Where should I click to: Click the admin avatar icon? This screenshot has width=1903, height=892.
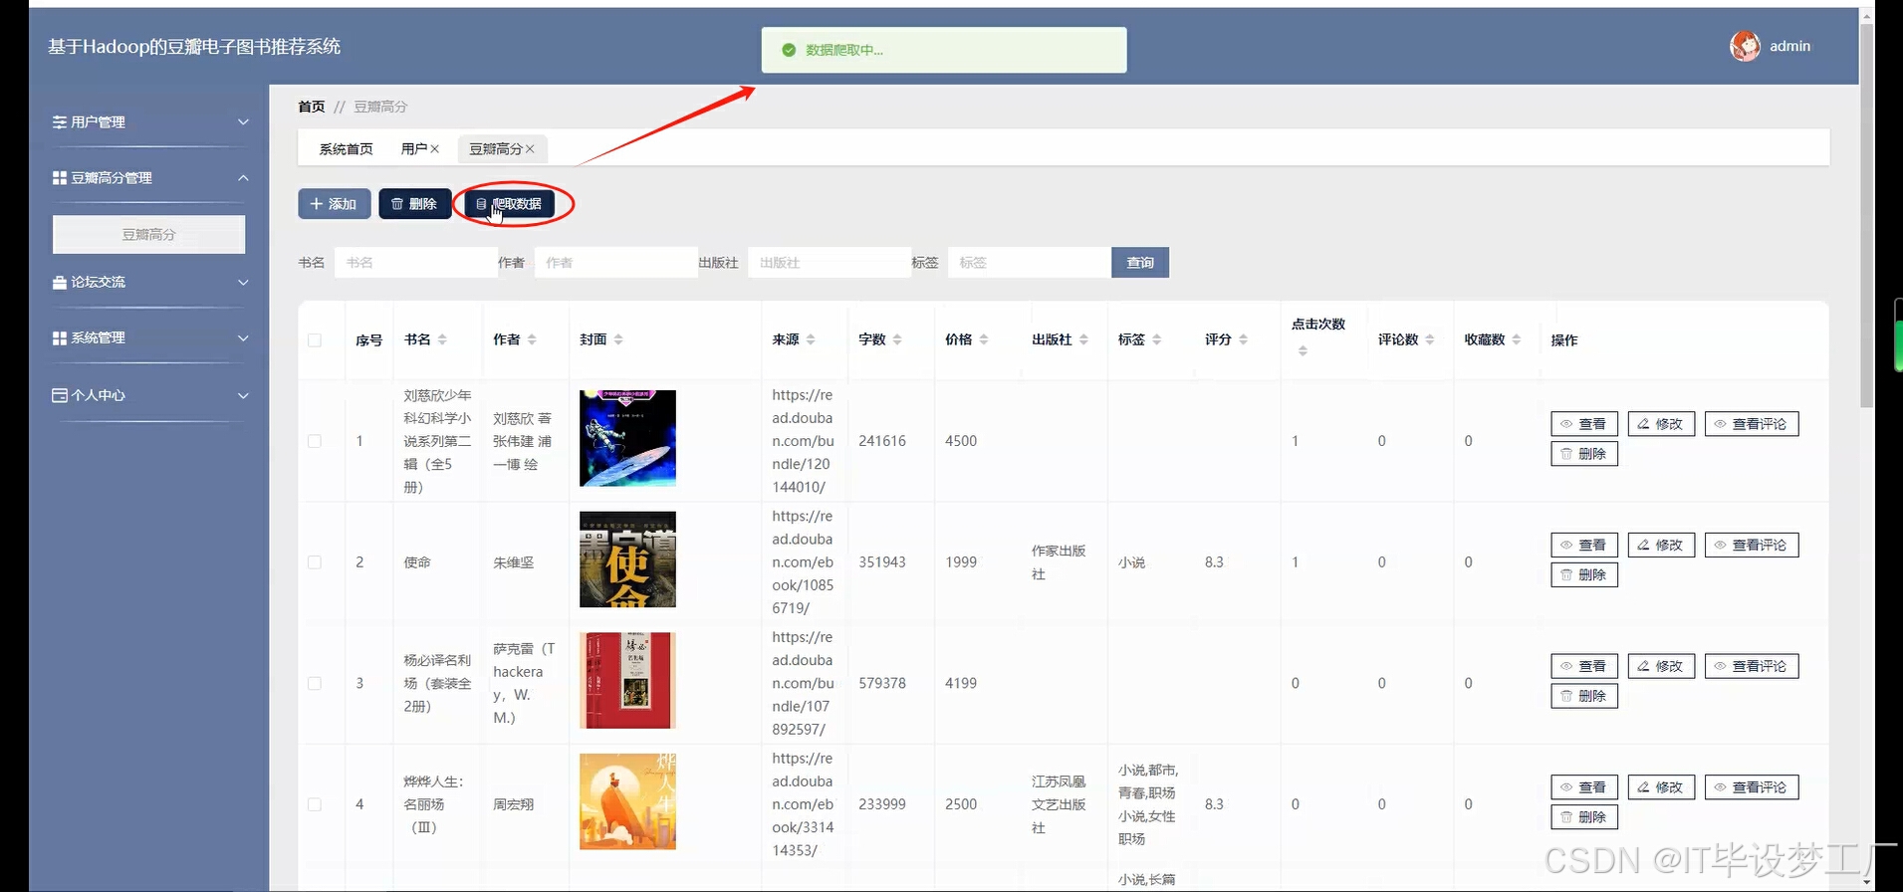[1745, 46]
